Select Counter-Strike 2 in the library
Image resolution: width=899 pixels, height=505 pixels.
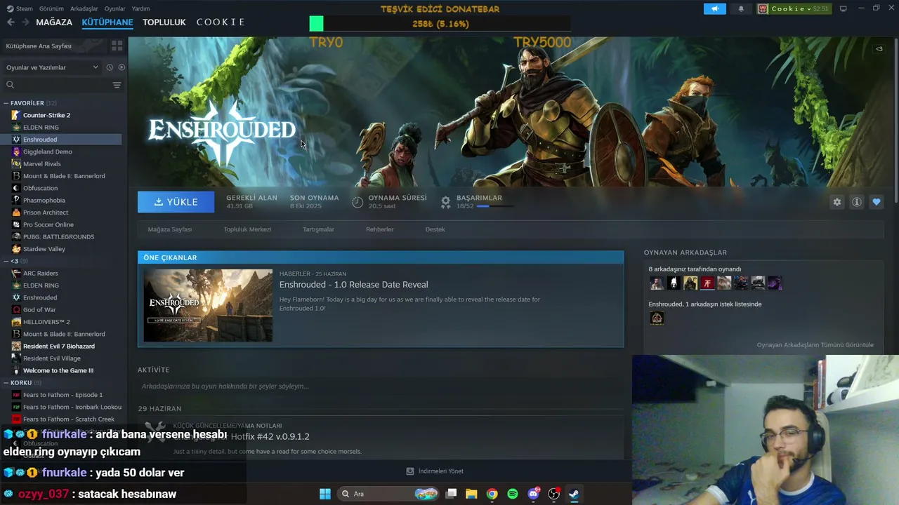click(46, 115)
